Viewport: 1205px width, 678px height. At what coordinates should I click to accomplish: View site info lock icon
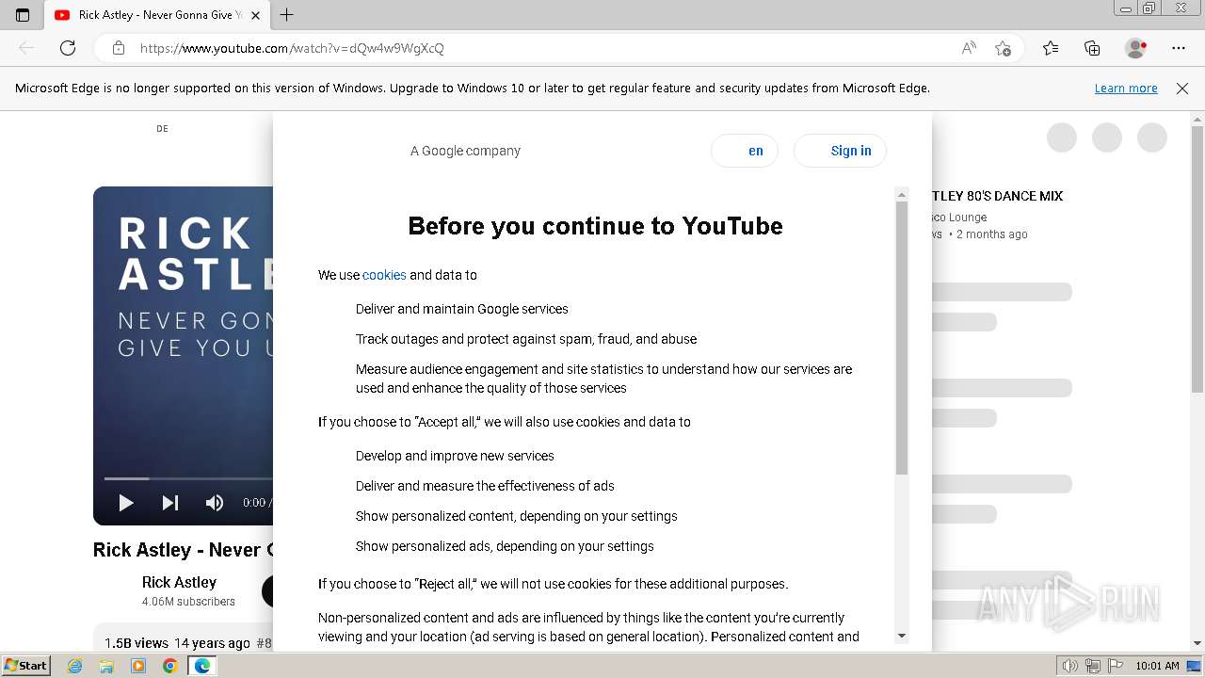(x=118, y=48)
